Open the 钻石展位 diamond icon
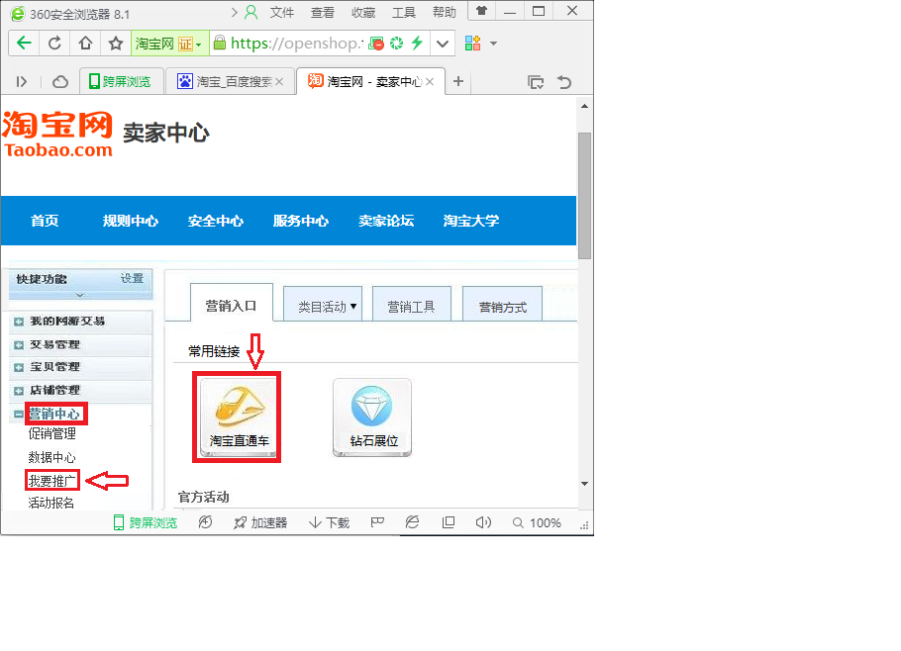The image size is (901, 651). coord(372,418)
